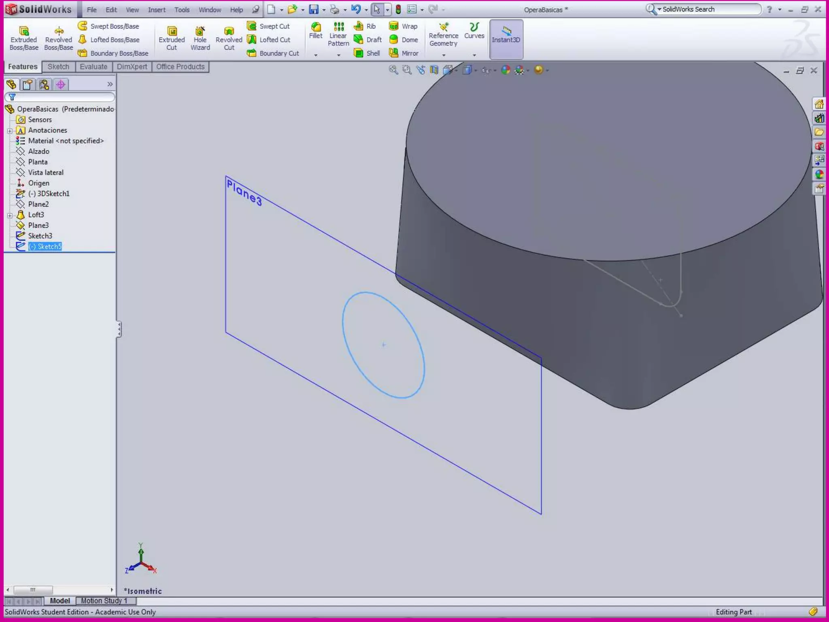
Task: Select Plane3 in the feature tree
Action: (x=38, y=225)
